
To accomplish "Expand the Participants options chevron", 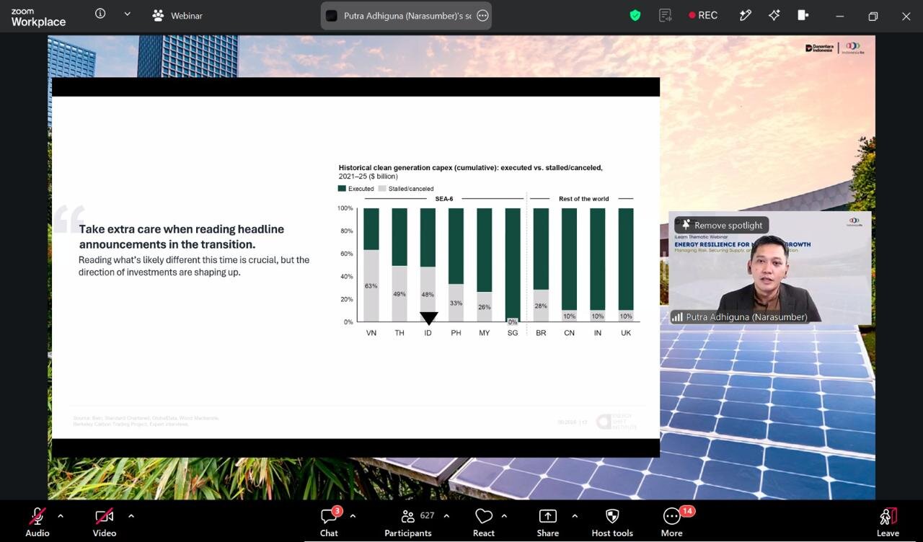I will coord(446,516).
